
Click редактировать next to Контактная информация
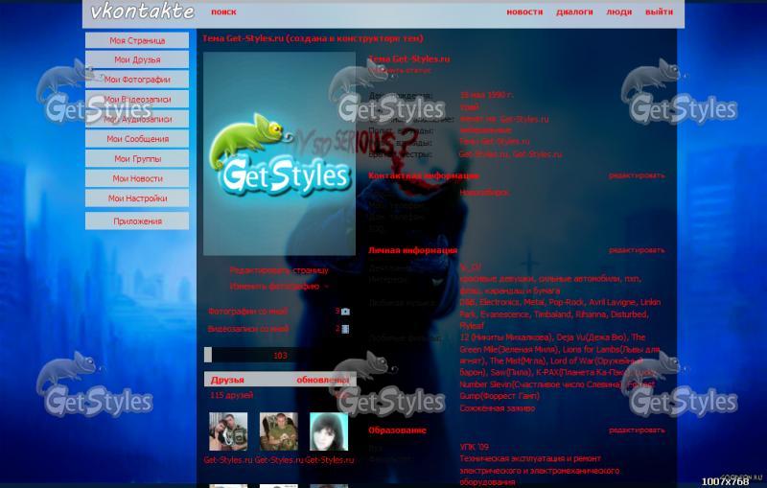pyautogui.click(x=637, y=175)
